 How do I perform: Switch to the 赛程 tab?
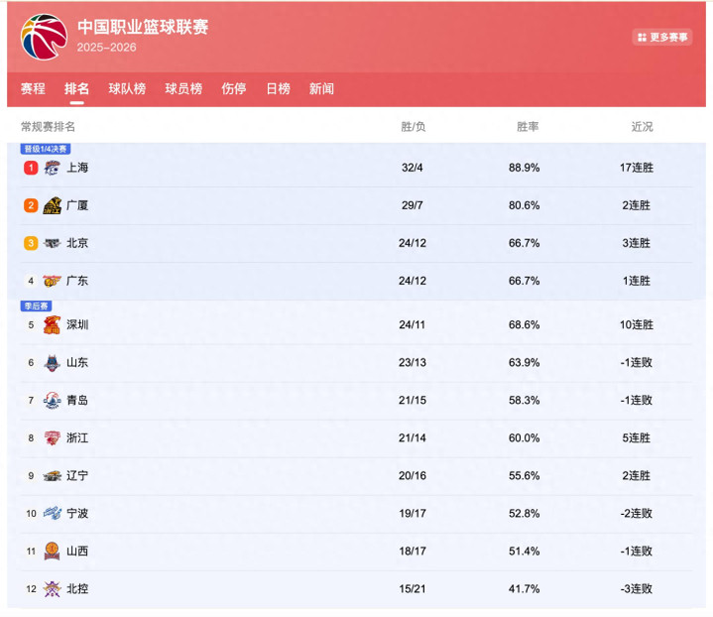point(33,88)
